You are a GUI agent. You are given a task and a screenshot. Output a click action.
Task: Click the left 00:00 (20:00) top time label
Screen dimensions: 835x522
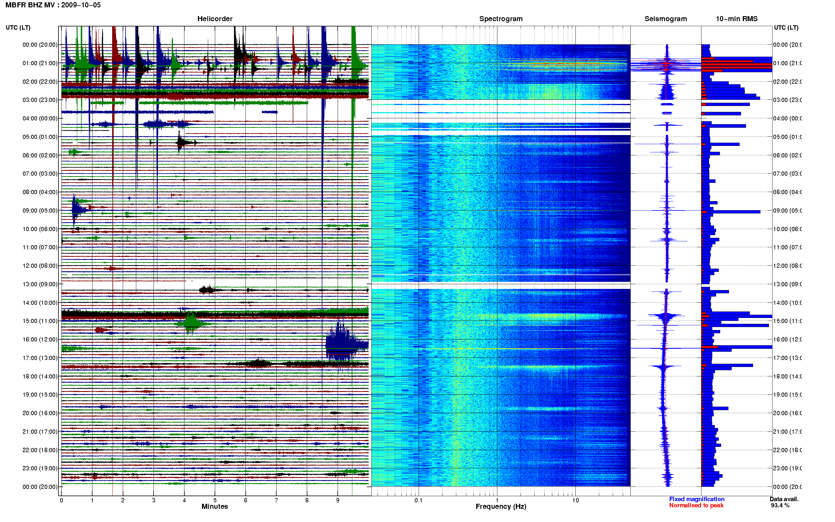40,45
